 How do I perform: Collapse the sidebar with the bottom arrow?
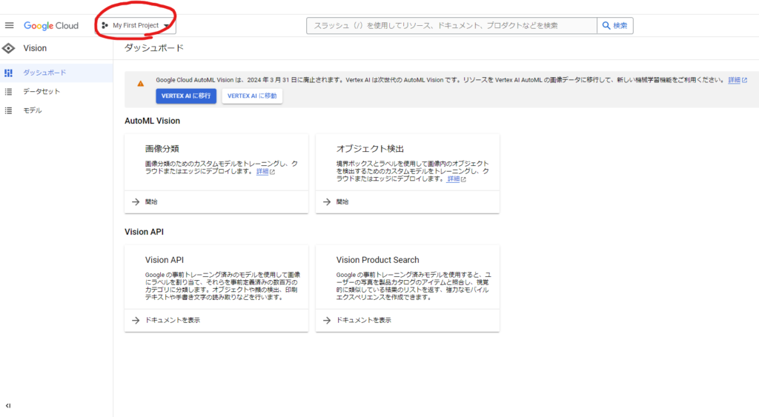pos(8,406)
